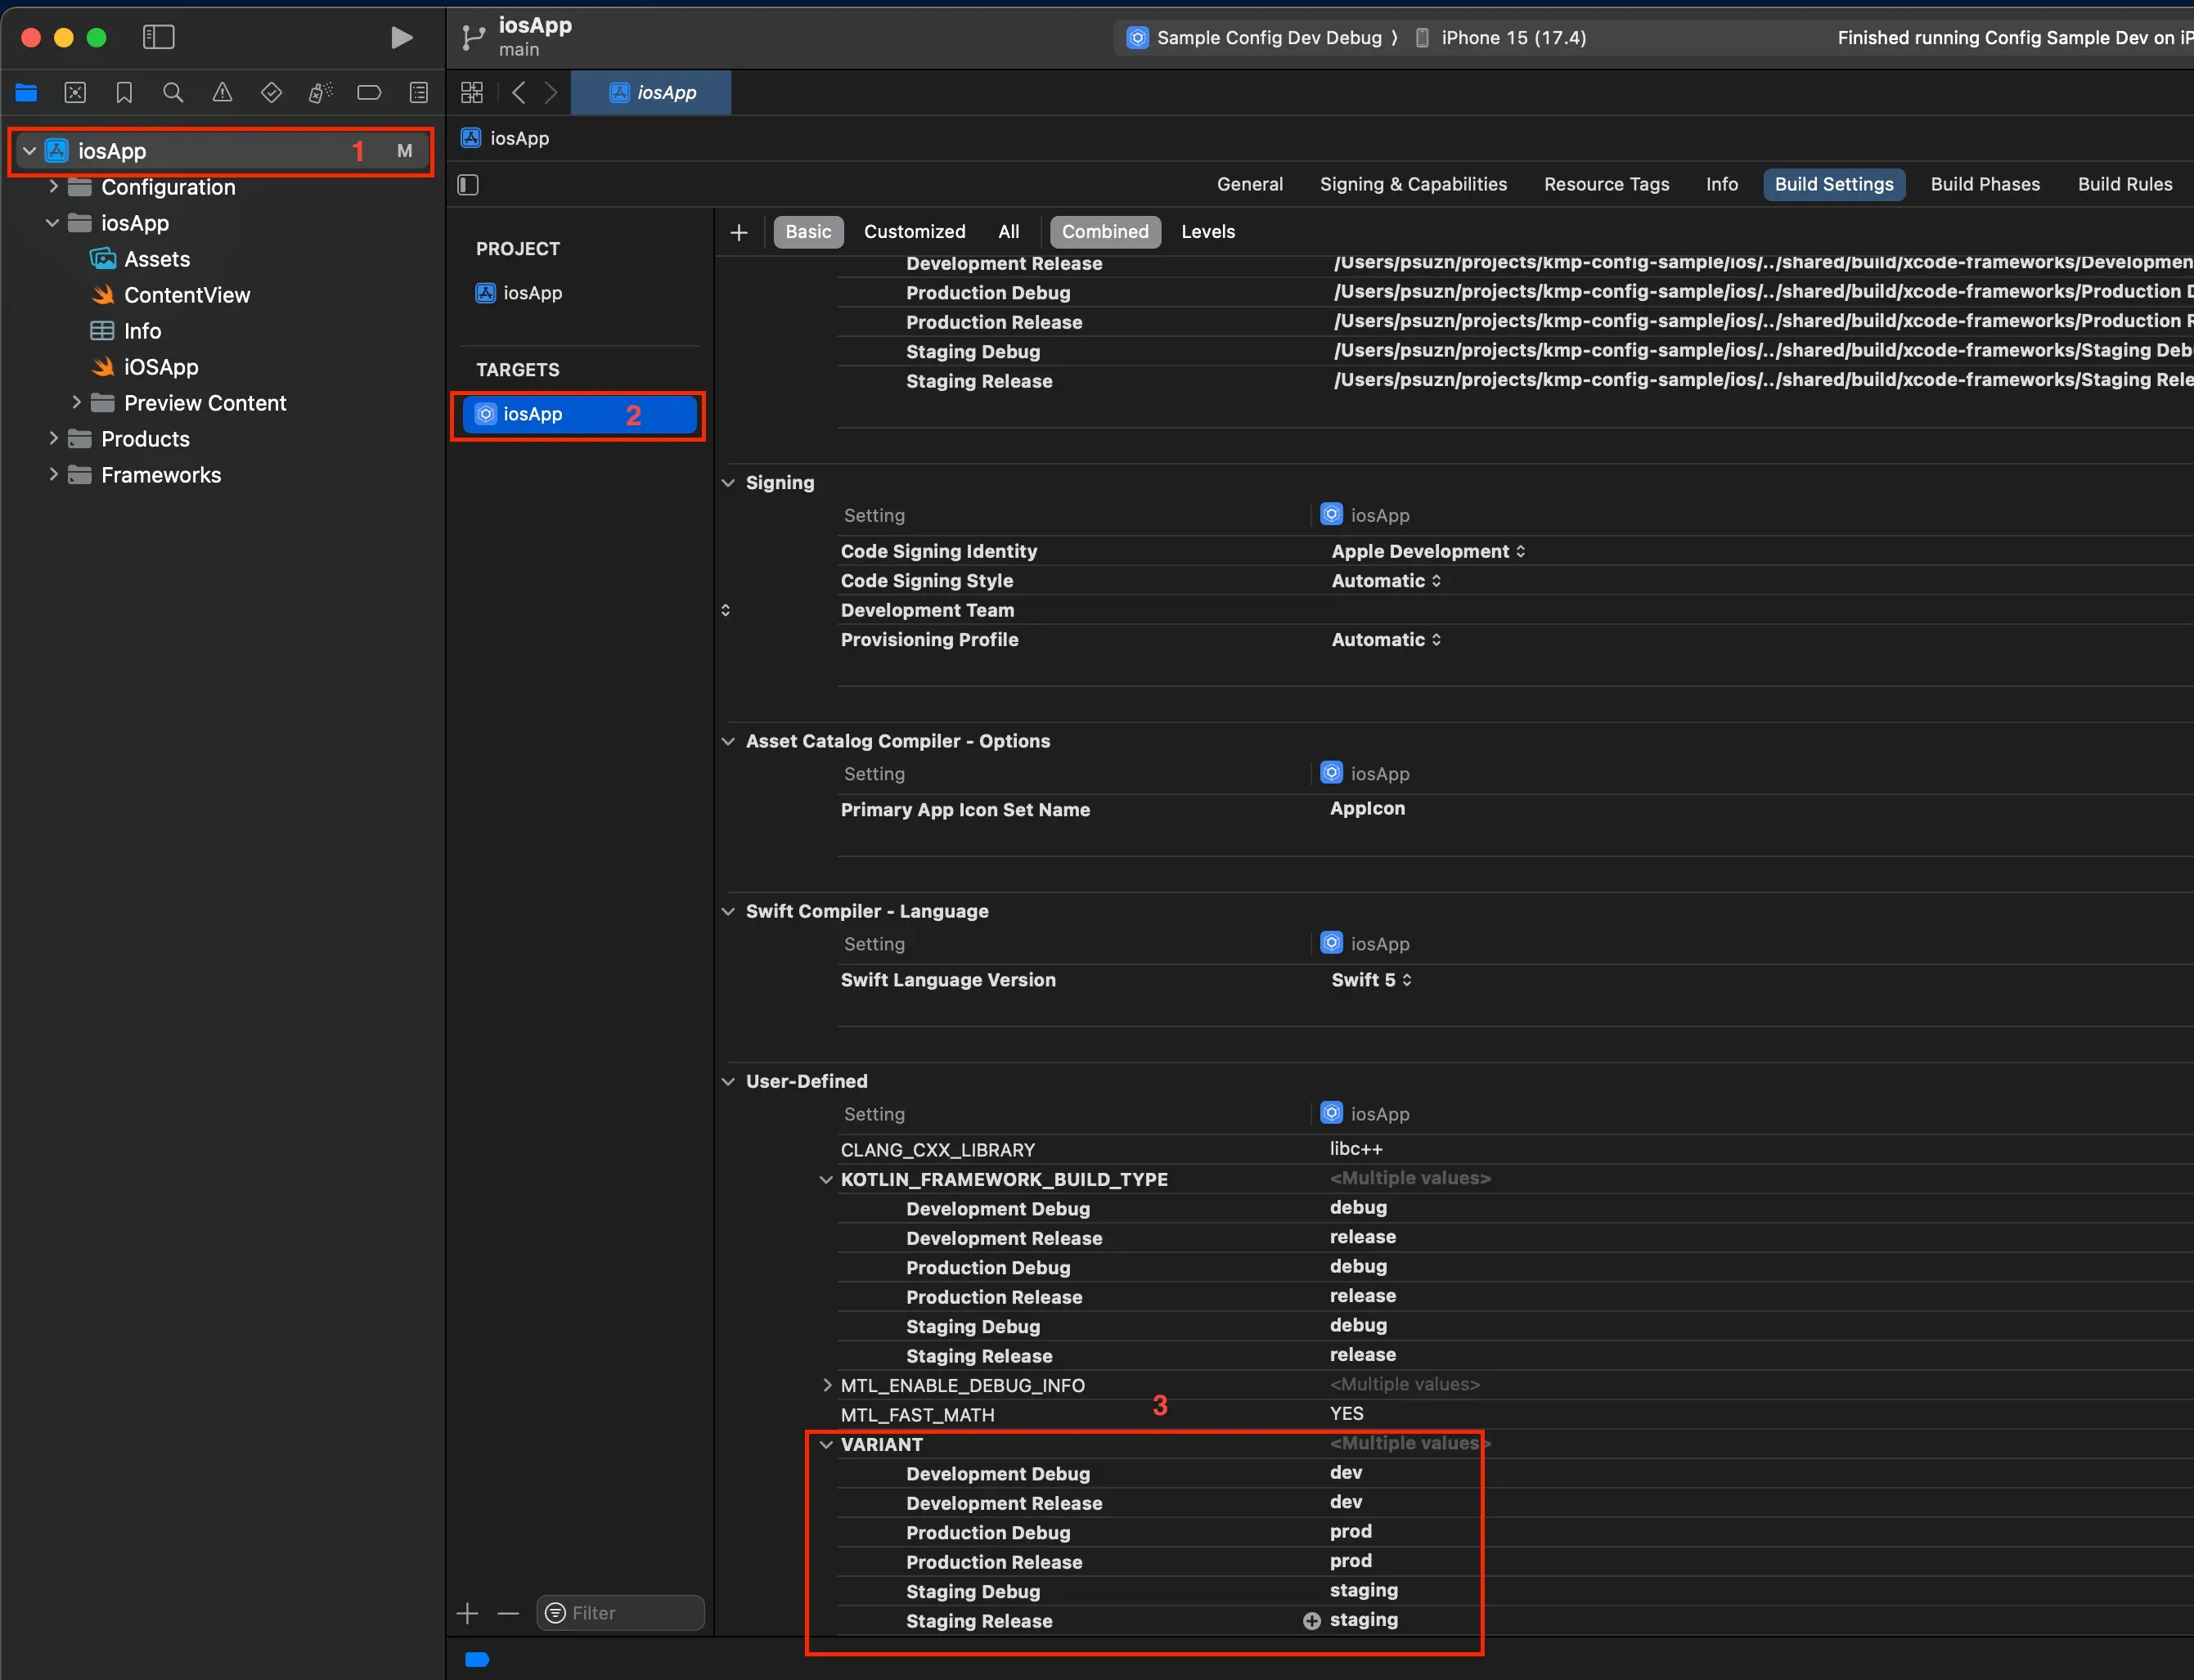Switch to the General tab
Screen dimensions: 2194x1680
pyautogui.click(x=1249, y=184)
